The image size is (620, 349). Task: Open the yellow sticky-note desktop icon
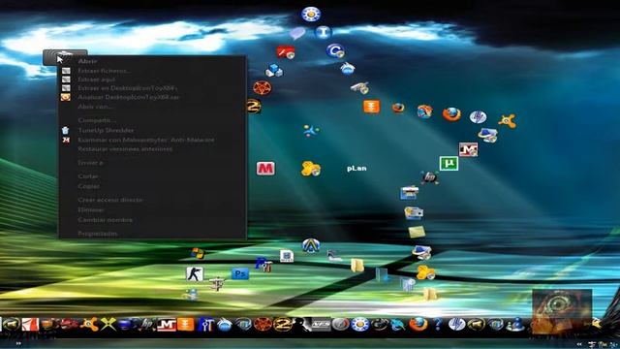(417, 232)
